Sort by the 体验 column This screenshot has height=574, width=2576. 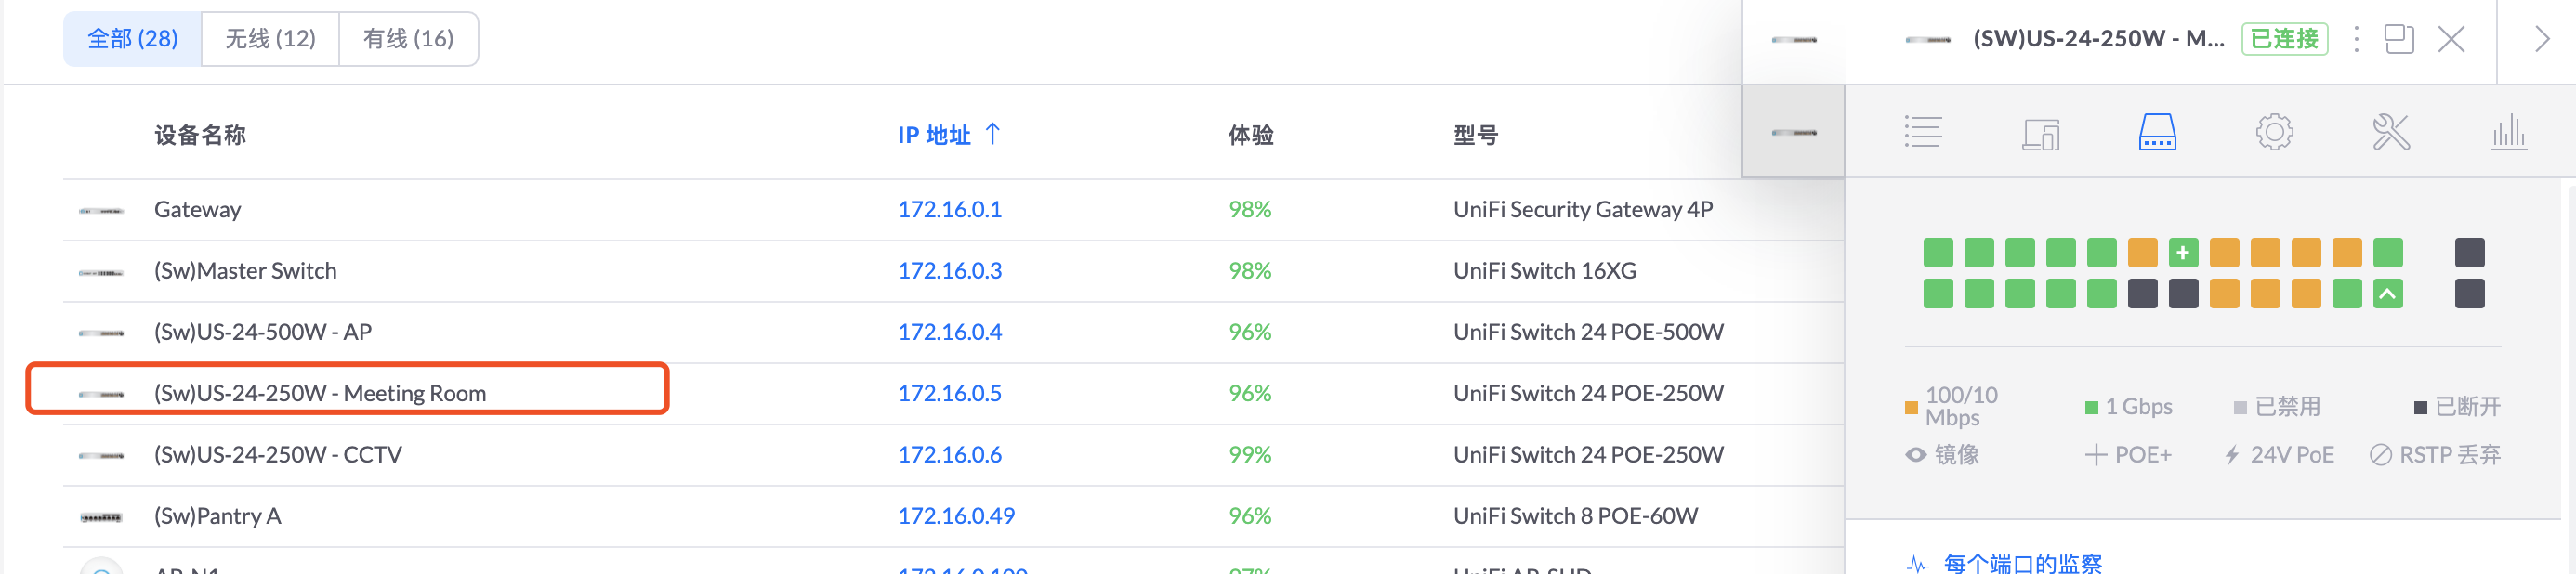(x=1250, y=135)
